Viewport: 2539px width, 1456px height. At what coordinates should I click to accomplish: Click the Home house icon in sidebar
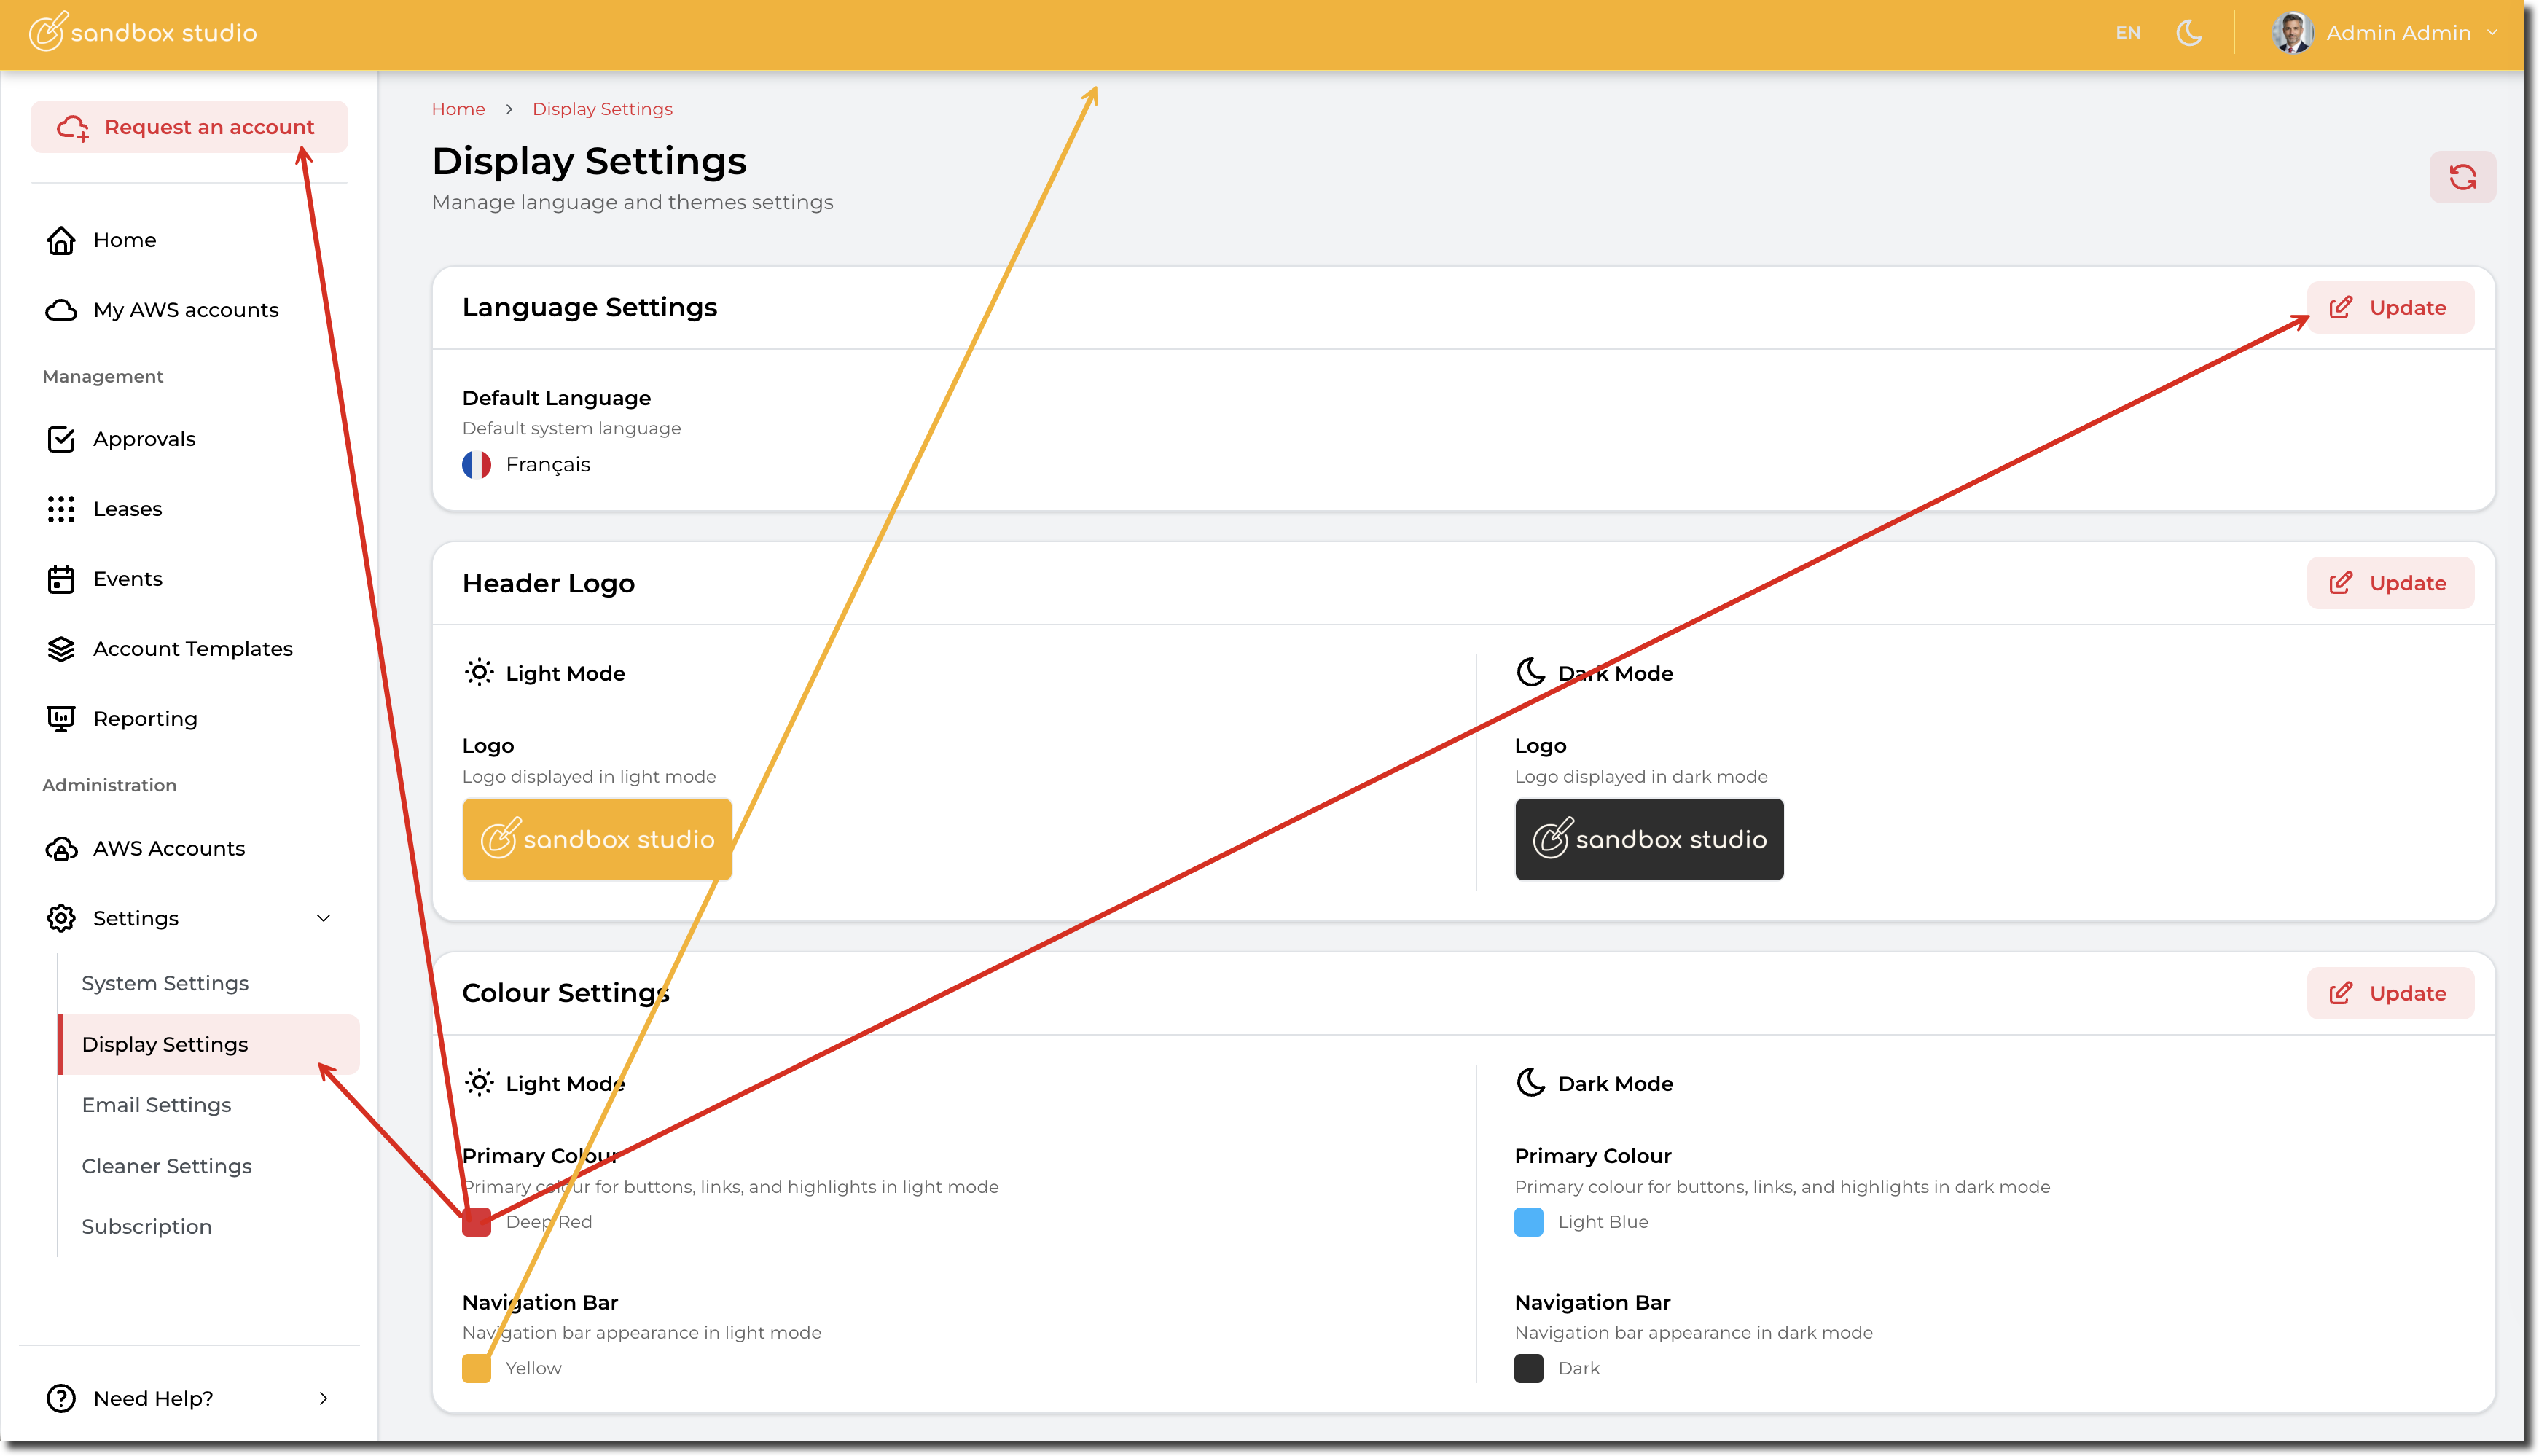tap(61, 240)
